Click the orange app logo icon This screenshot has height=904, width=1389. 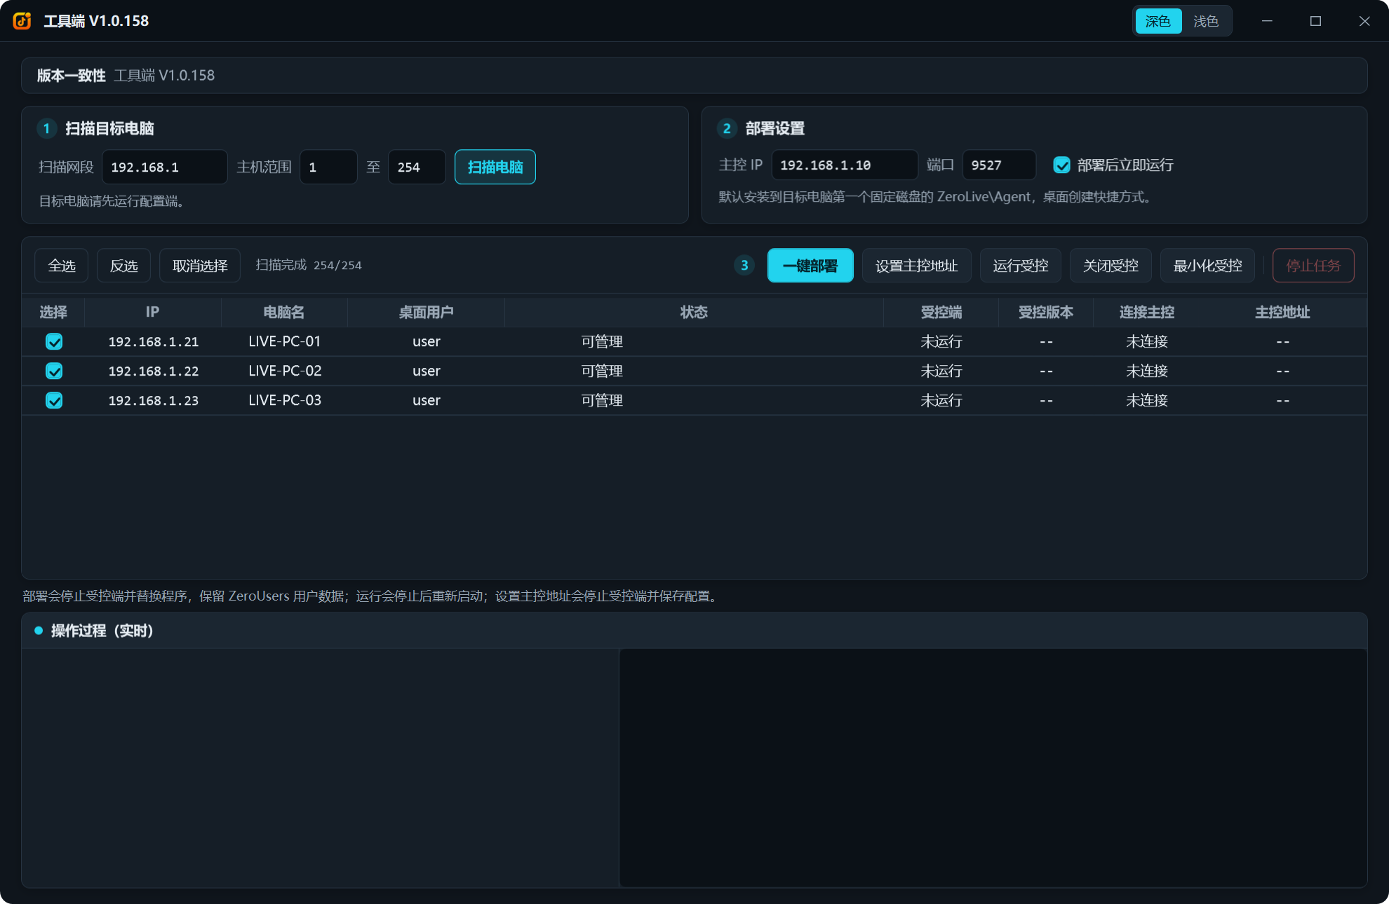(22, 21)
